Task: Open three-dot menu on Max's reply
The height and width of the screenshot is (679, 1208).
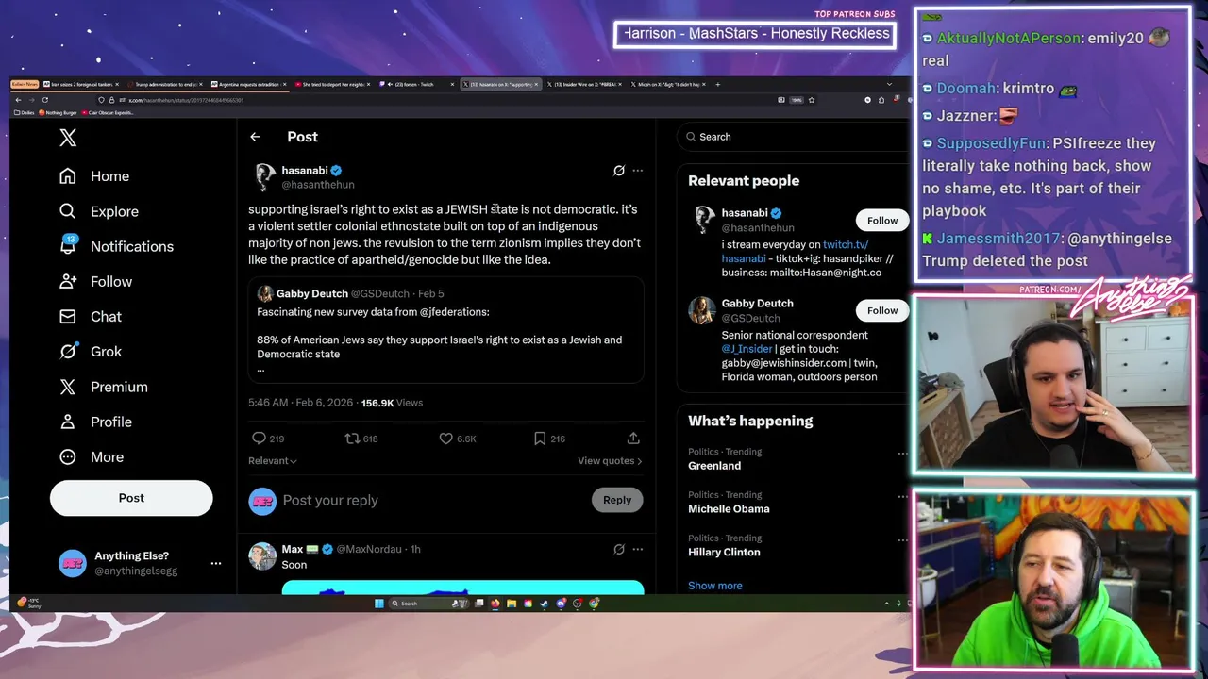Action: pyautogui.click(x=638, y=549)
